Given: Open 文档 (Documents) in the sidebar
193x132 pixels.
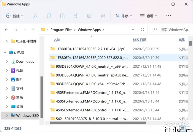Looking at the screenshot, I should click(x=17, y=89).
